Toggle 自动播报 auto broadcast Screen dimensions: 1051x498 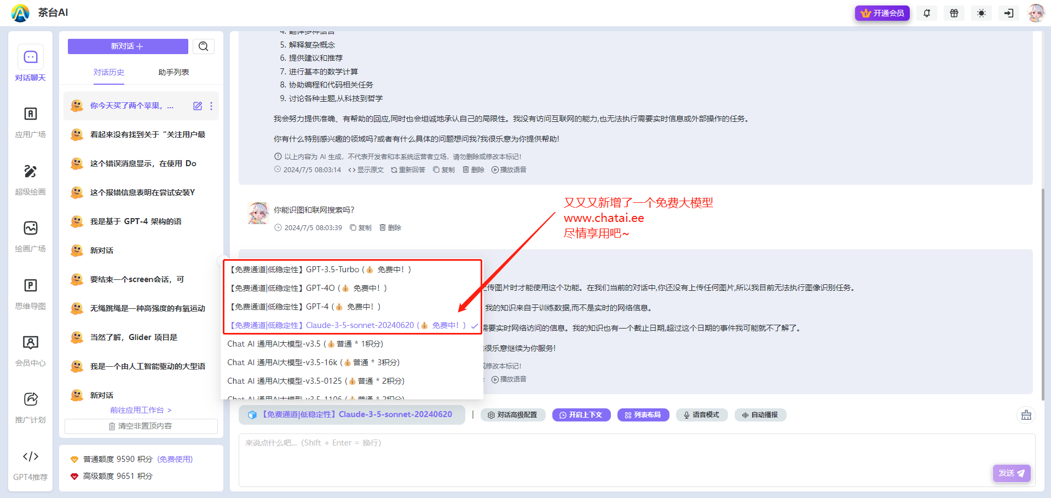760,415
